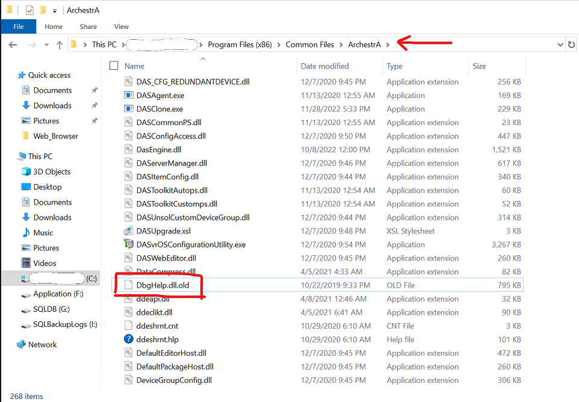Click the SQLDB (G:) drive icon
The width and height of the screenshot is (579, 402).
tap(26, 310)
